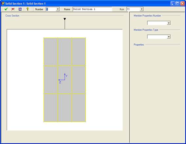This screenshot has height=144, width=186.
Task: Click the floppy disk save icon
Action: pyautogui.click(x=20, y=9)
